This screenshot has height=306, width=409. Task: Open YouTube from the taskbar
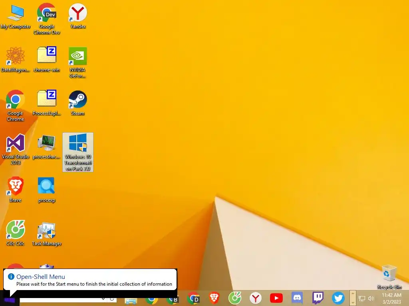coord(276,298)
